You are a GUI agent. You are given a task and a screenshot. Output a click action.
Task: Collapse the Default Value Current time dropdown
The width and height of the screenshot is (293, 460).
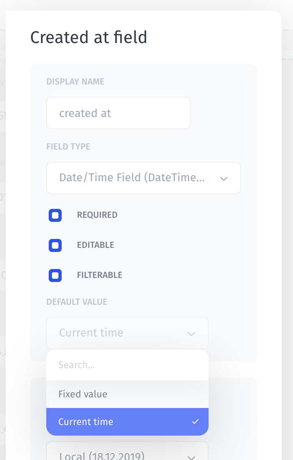coord(122,333)
